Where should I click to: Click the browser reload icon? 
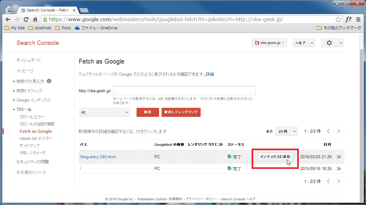(x=26, y=20)
